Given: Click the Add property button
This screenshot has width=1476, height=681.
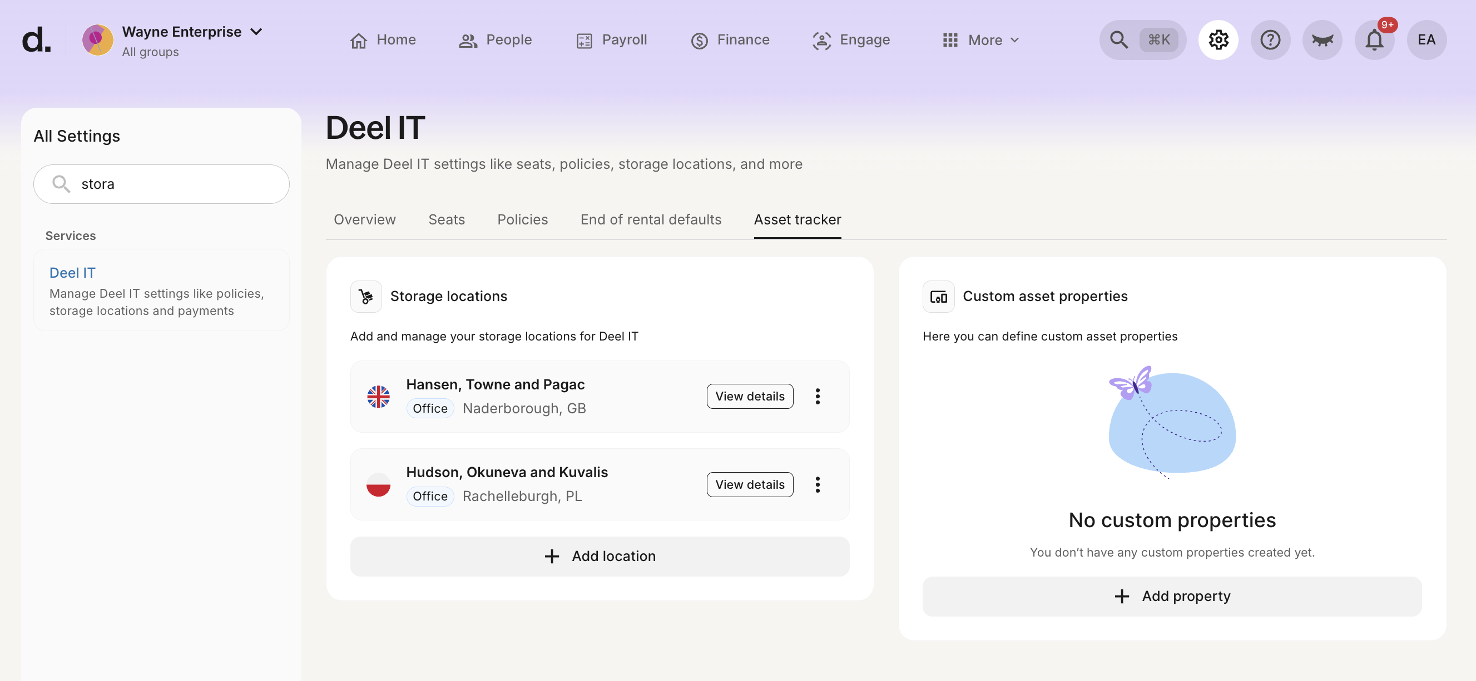Looking at the screenshot, I should click(x=1172, y=597).
